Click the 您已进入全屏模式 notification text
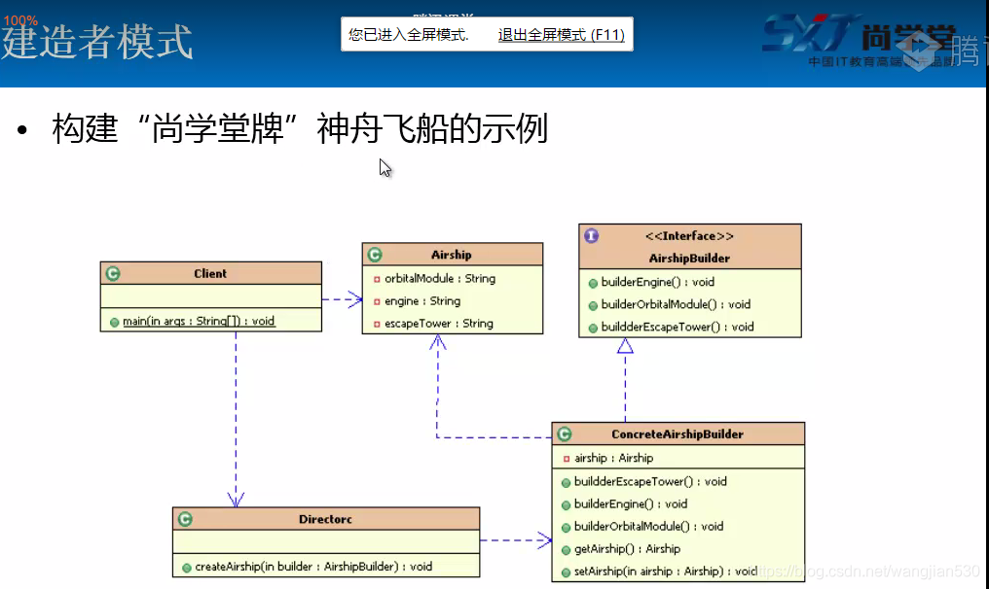This screenshot has height=589, width=989. pyautogui.click(x=409, y=35)
